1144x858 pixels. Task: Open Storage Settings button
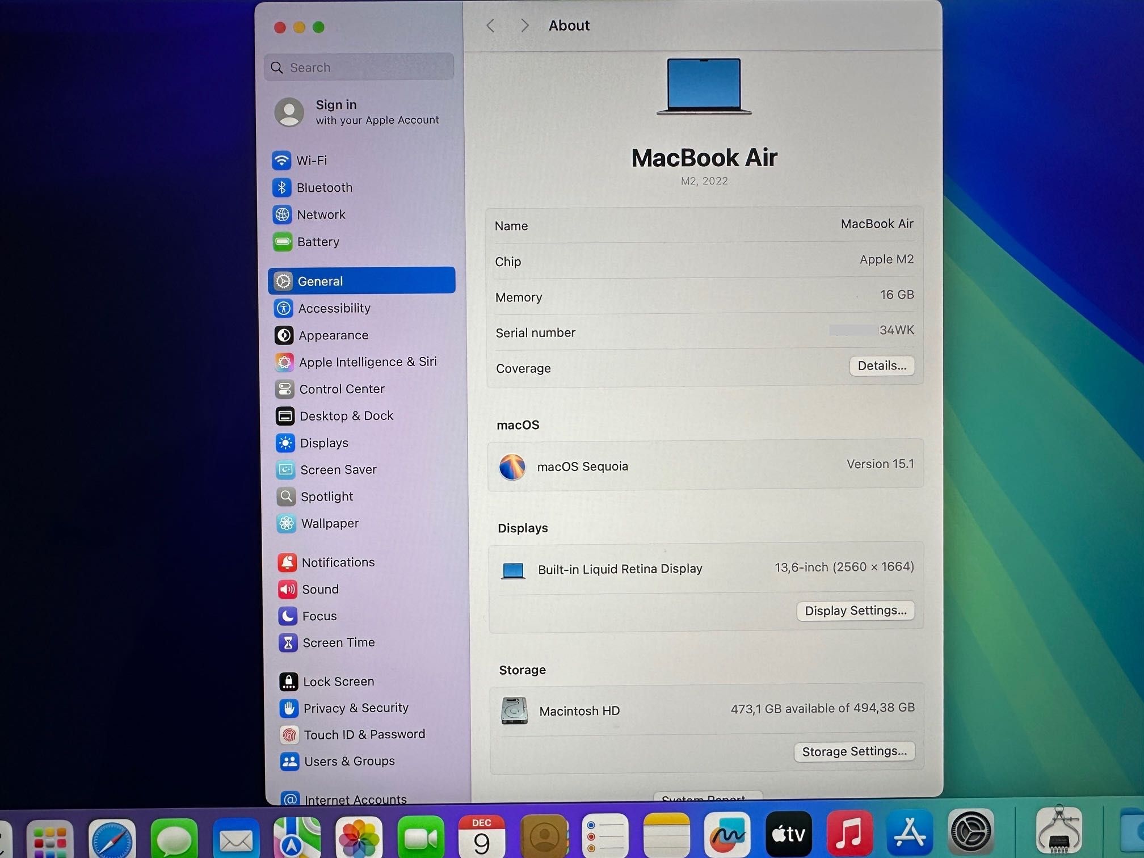point(855,752)
